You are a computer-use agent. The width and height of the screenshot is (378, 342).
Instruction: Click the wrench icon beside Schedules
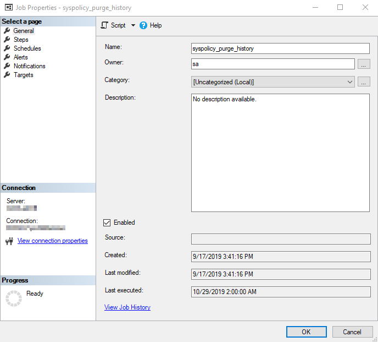point(7,48)
